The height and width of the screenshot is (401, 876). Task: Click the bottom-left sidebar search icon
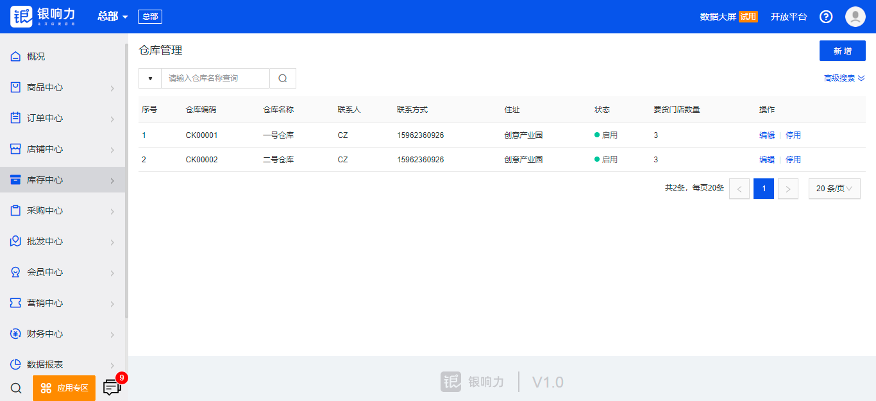click(x=17, y=388)
